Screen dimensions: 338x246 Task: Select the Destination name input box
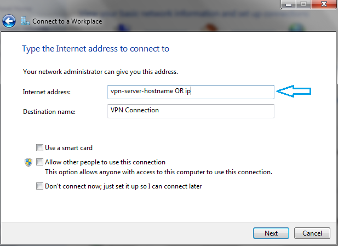tap(191, 111)
